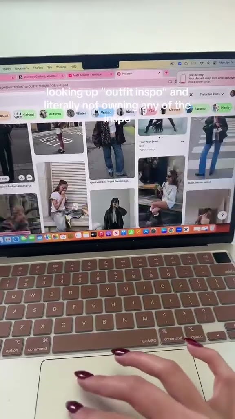Open the Pinterest profile avatar
The image size is (235, 419).
(232, 93)
